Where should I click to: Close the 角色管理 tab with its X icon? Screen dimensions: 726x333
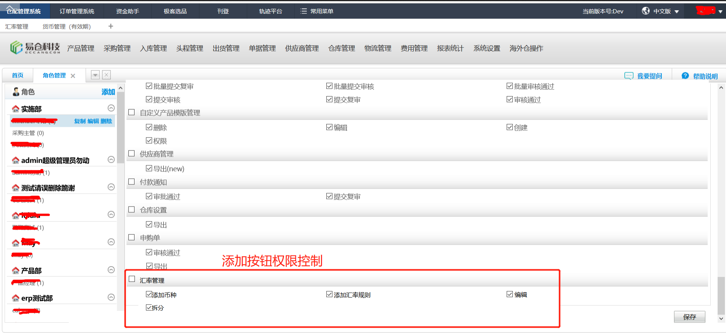pyautogui.click(x=73, y=76)
